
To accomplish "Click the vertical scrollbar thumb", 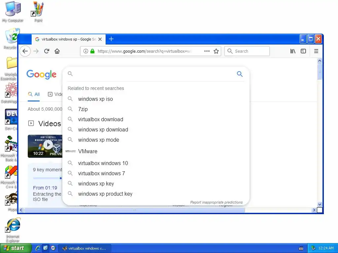I will [x=320, y=71].
